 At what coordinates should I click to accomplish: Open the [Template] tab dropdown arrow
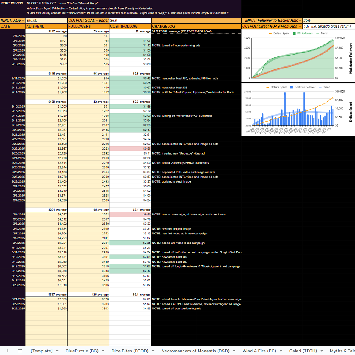[57, 351]
